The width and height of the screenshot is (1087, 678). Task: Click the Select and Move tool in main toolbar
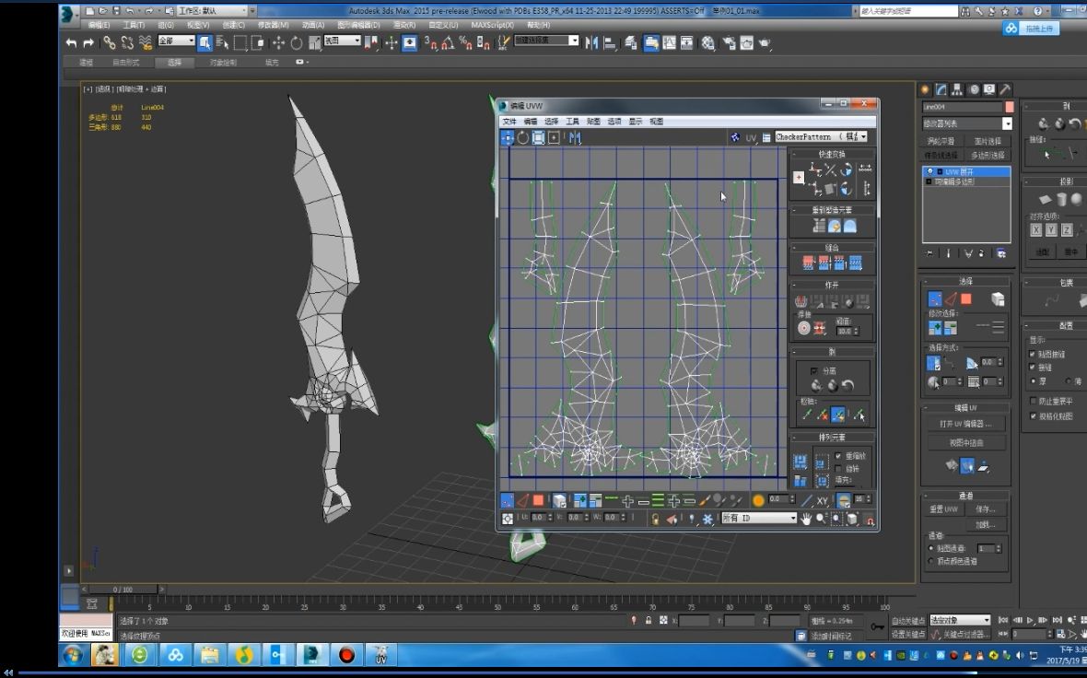tap(278, 43)
